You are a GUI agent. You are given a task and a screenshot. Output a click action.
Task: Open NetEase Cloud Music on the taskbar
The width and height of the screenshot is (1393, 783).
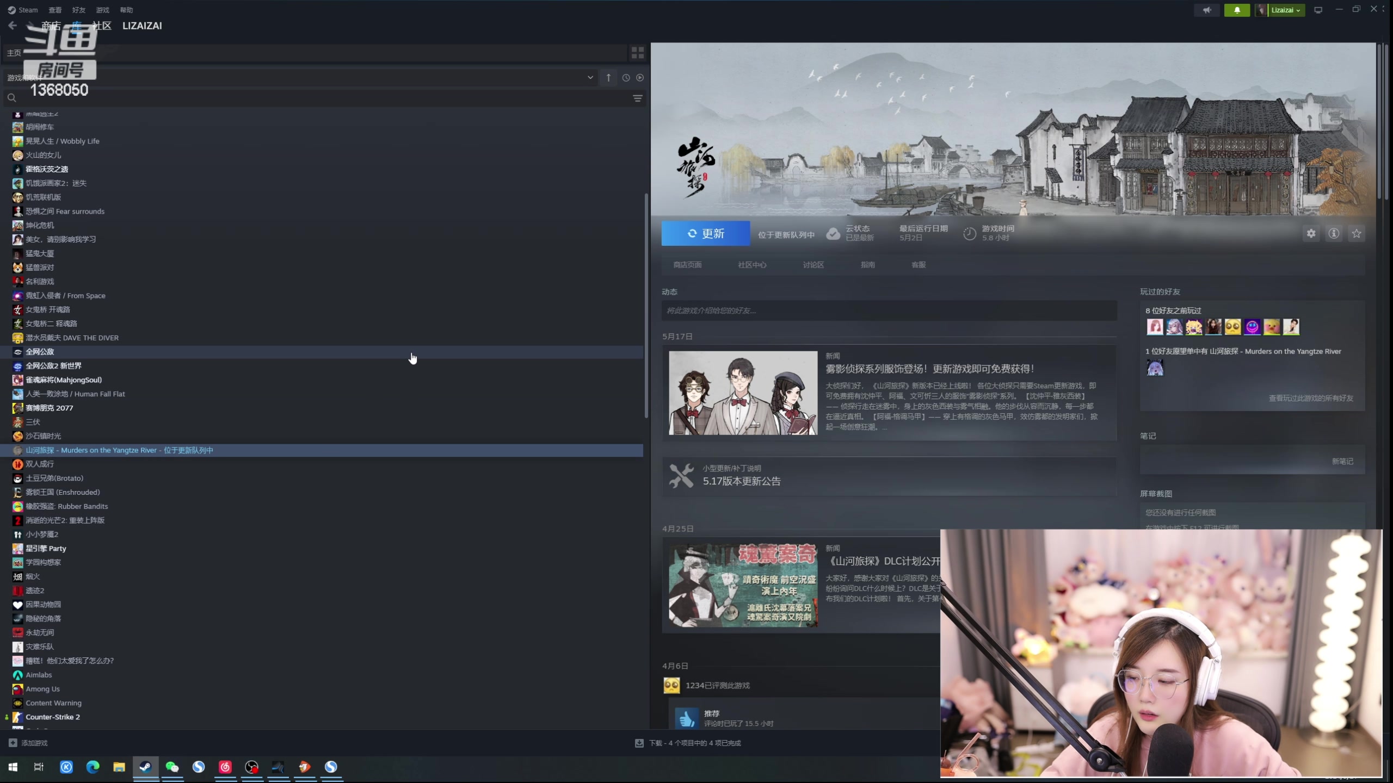click(x=225, y=767)
